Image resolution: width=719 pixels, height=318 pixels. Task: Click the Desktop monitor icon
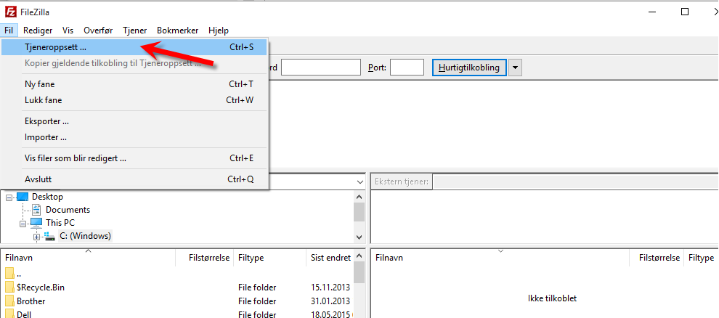[x=22, y=197]
